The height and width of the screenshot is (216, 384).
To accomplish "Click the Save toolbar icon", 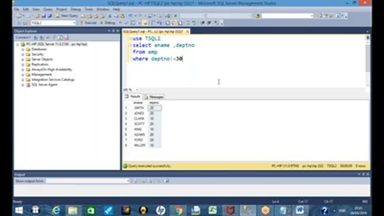I will click(x=44, y=16).
